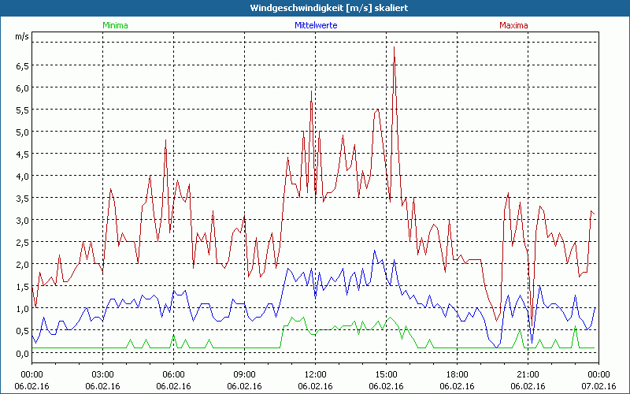Click the 06:00 time axis label
The height and width of the screenshot is (394, 630).
point(174,374)
